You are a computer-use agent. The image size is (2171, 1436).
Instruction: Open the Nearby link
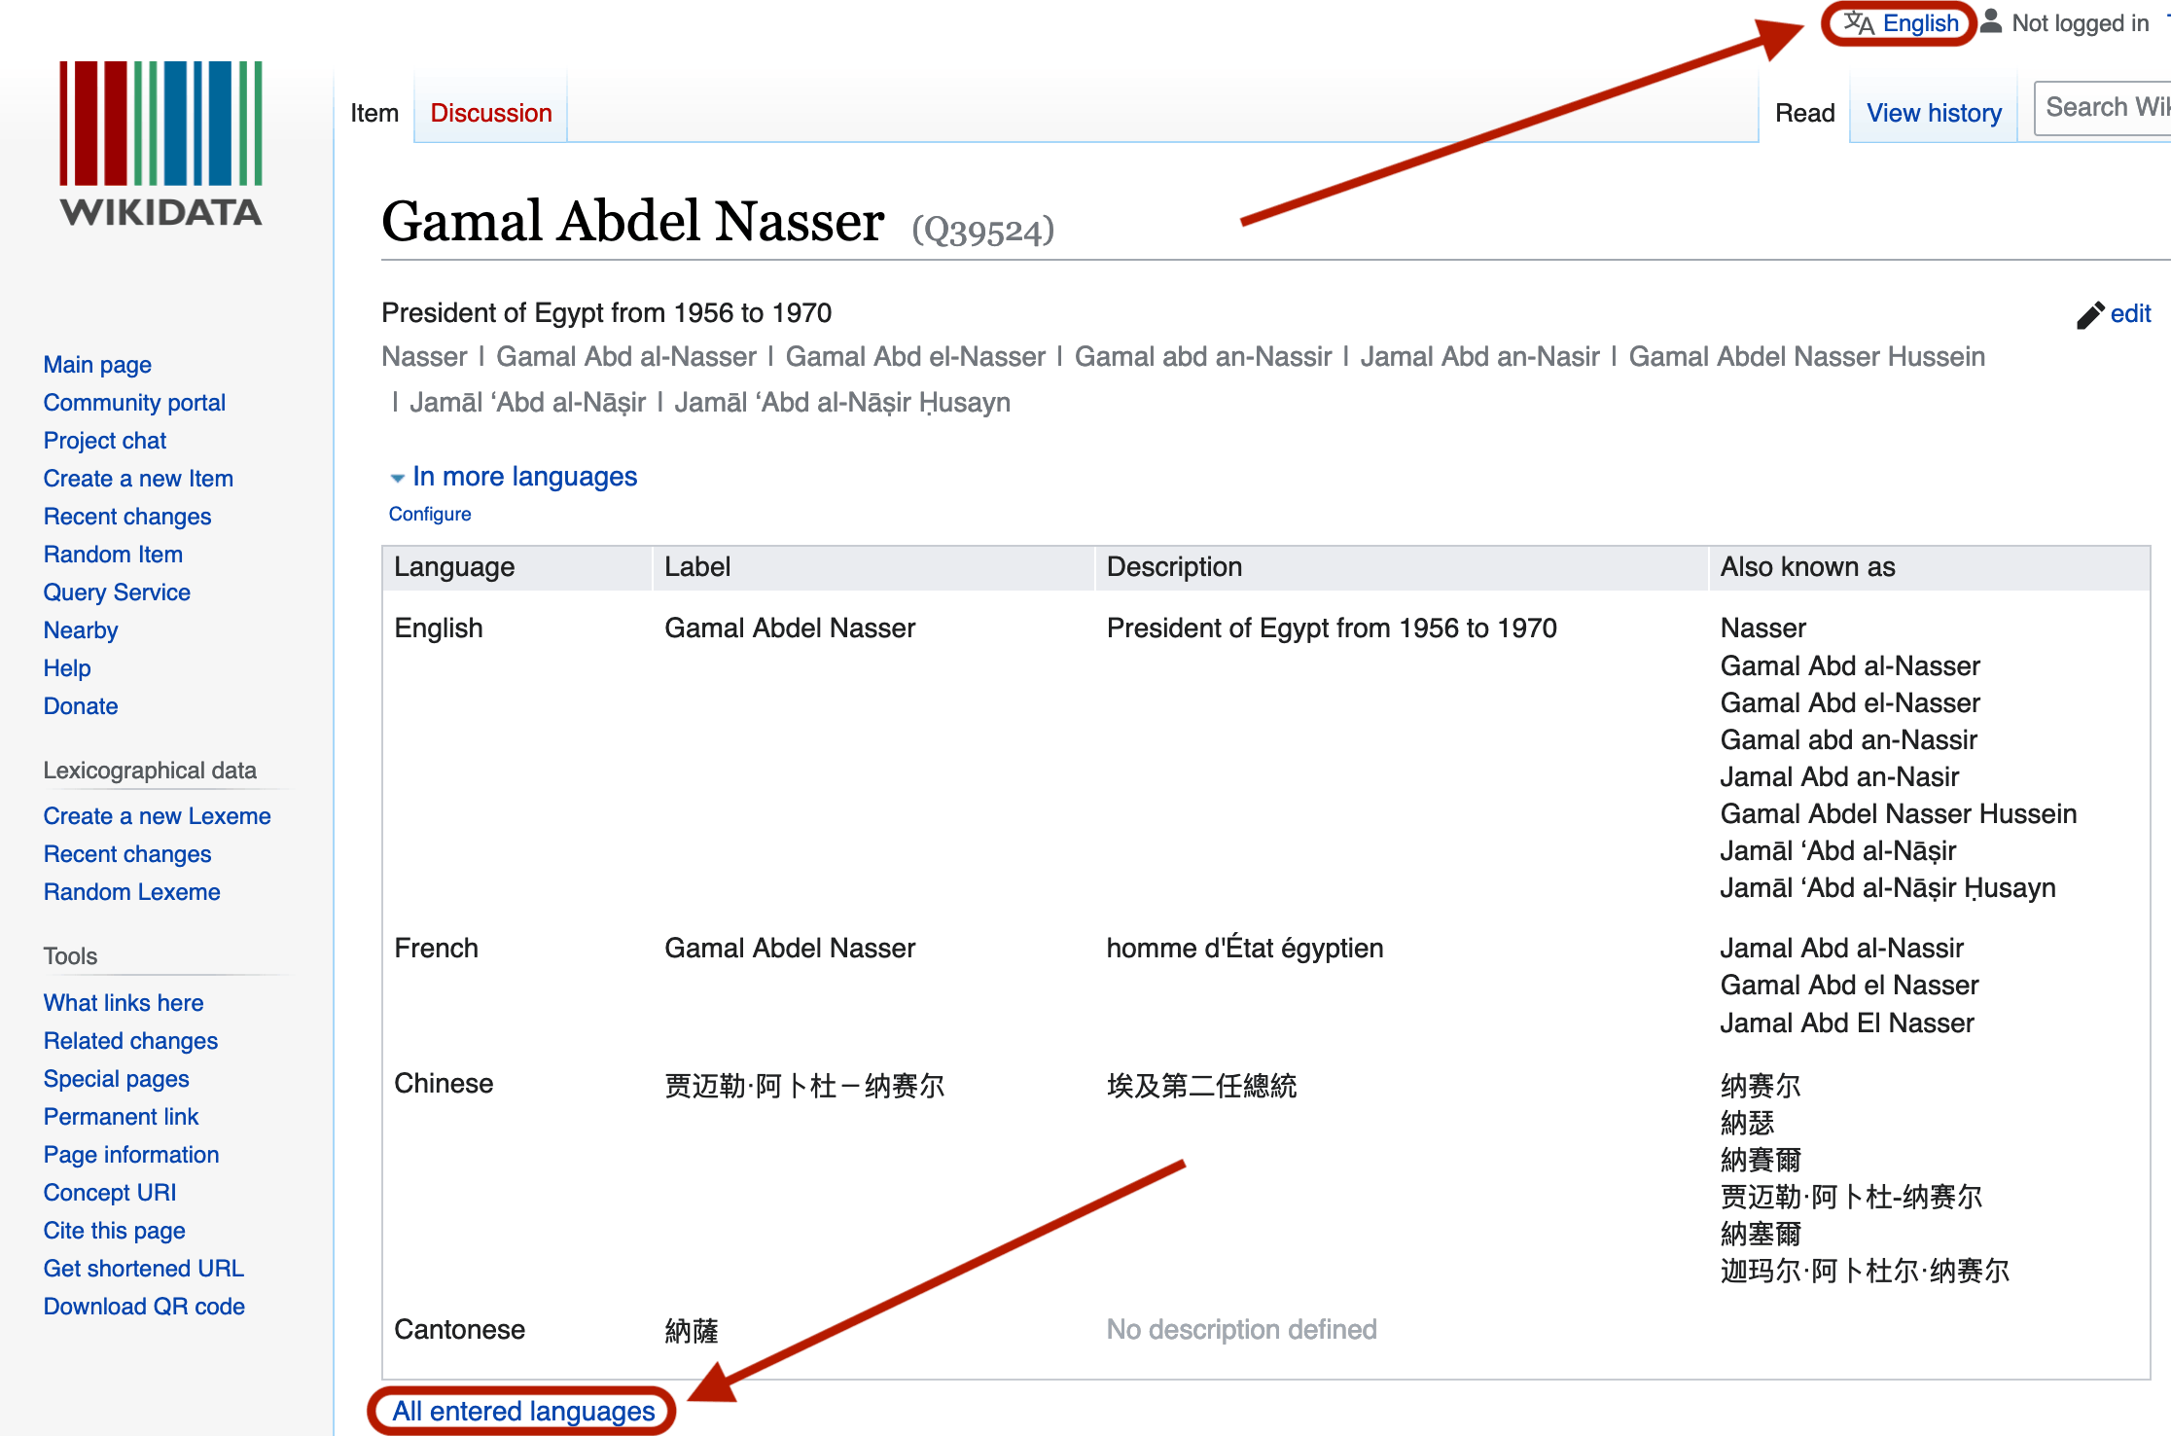click(x=81, y=630)
